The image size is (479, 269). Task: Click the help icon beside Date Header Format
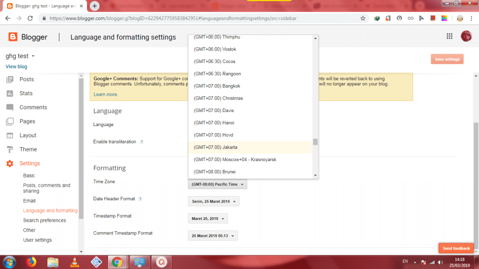[x=140, y=199]
